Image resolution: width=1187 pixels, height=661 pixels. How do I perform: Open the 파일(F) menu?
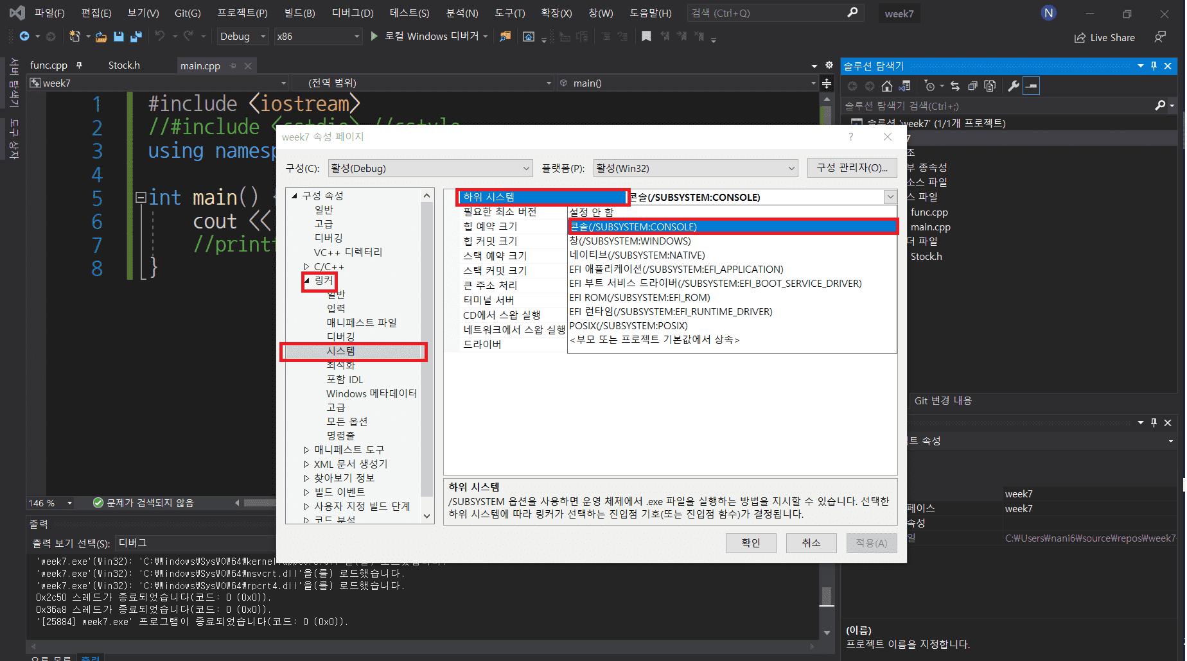pyautogui.click(x=49, y=13)
